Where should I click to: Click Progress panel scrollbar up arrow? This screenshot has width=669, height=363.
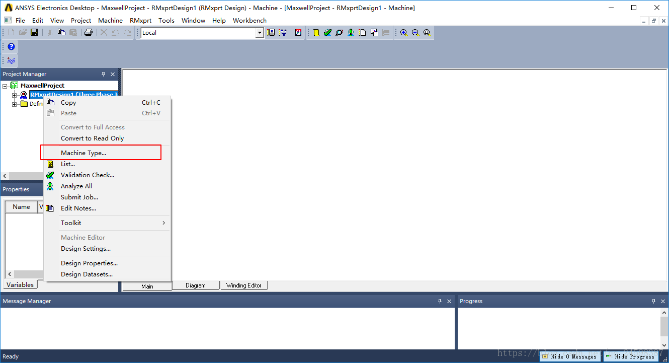pyautogui.click(x=664, y=313)
